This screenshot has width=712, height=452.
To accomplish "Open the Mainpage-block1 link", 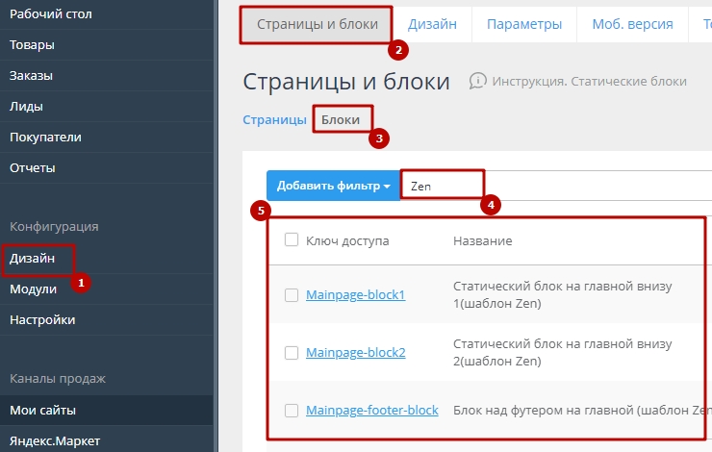I will [355, 294].
